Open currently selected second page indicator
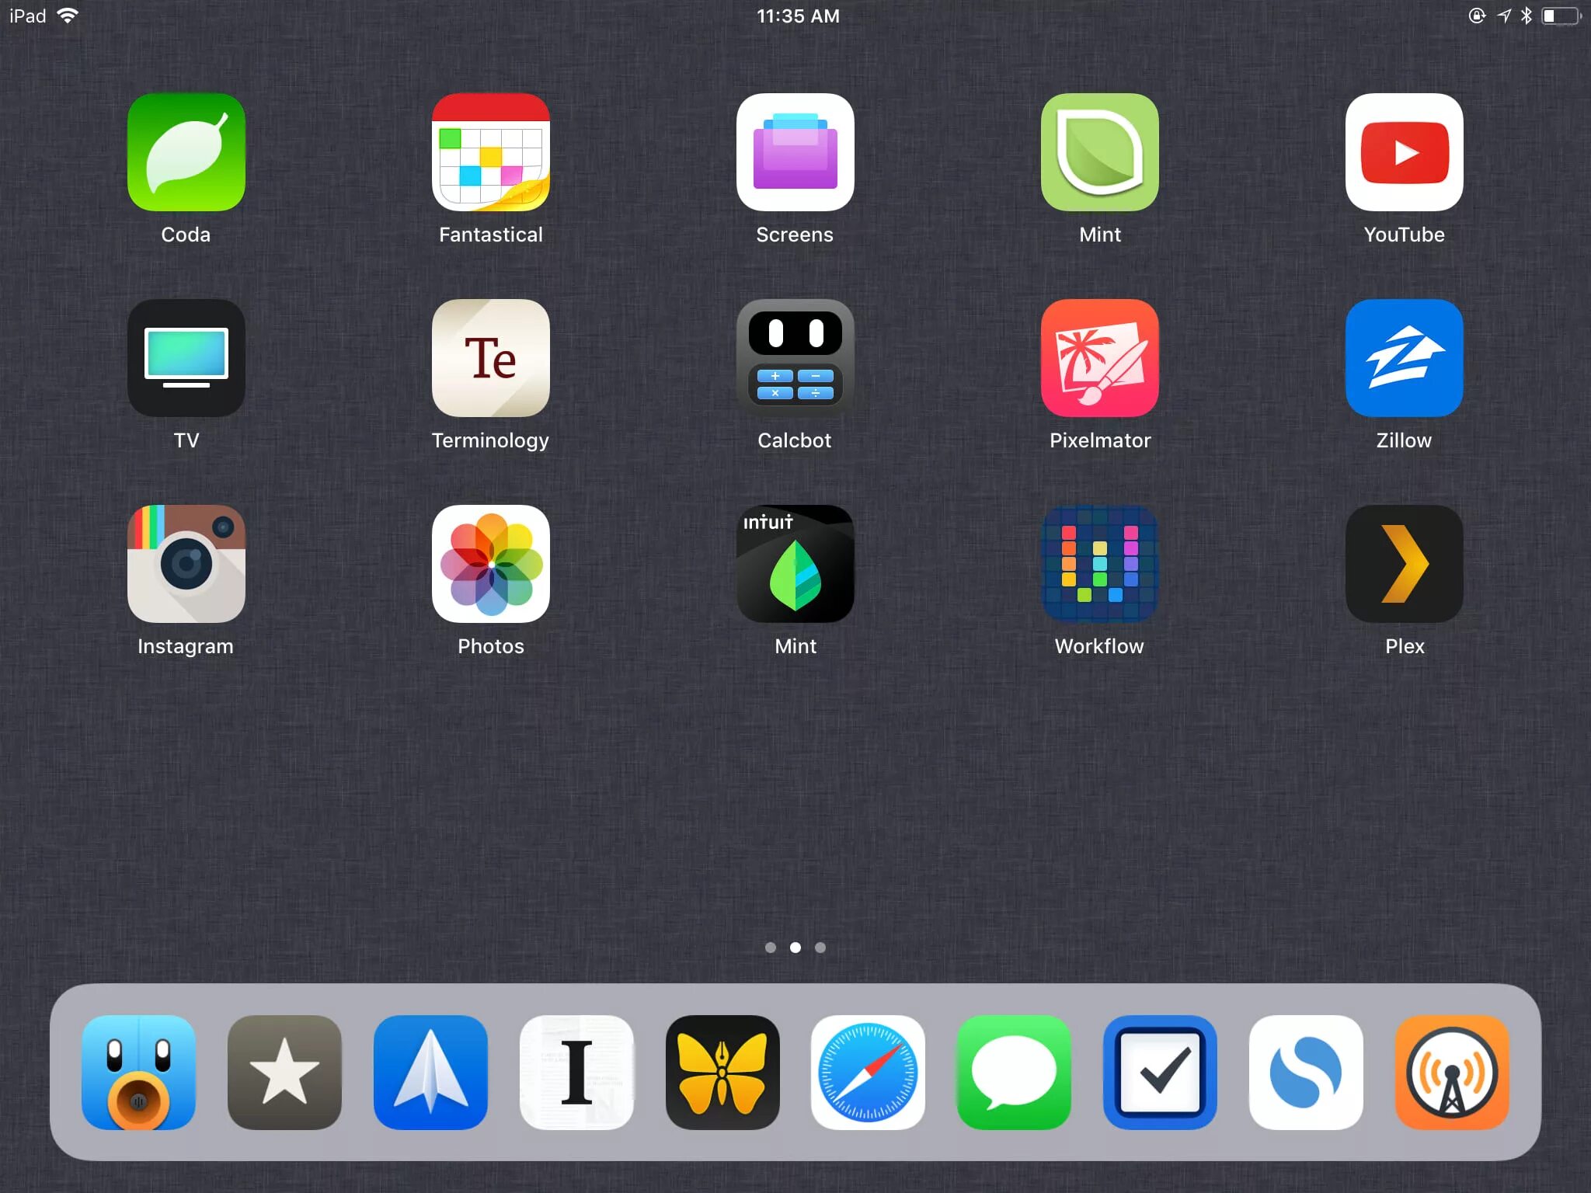The width and height of the screenshot is (1591, 1193). tap(795, 948)
